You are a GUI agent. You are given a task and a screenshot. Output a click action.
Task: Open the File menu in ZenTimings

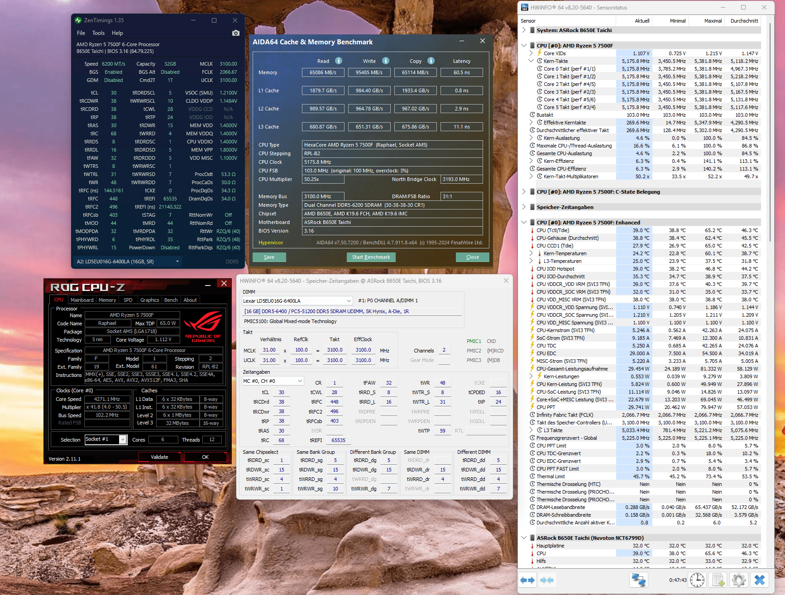[81, 33]
